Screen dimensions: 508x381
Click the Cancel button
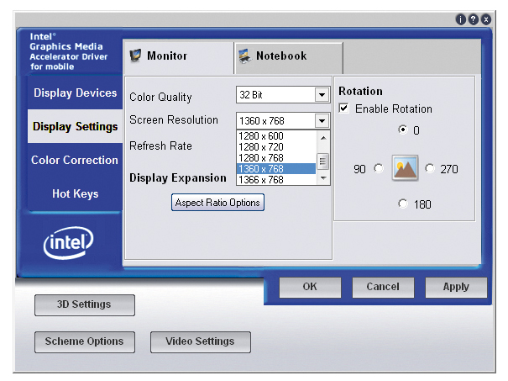tap(383, 287)
